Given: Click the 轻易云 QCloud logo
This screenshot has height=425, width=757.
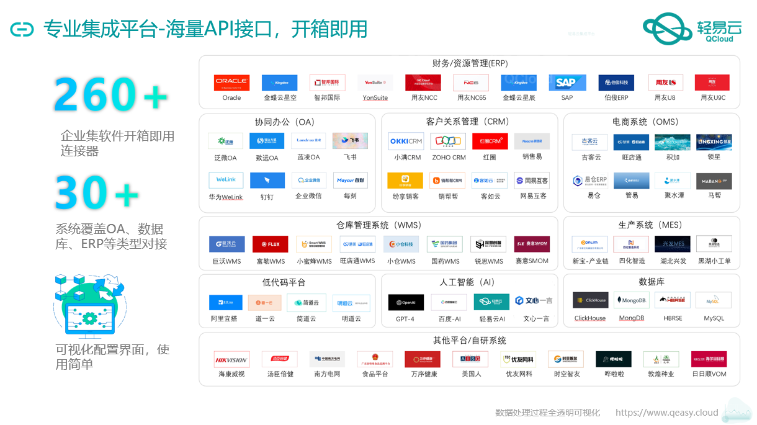Looking at the screenshot, I should pyautogui.click(x=692, y=29).
